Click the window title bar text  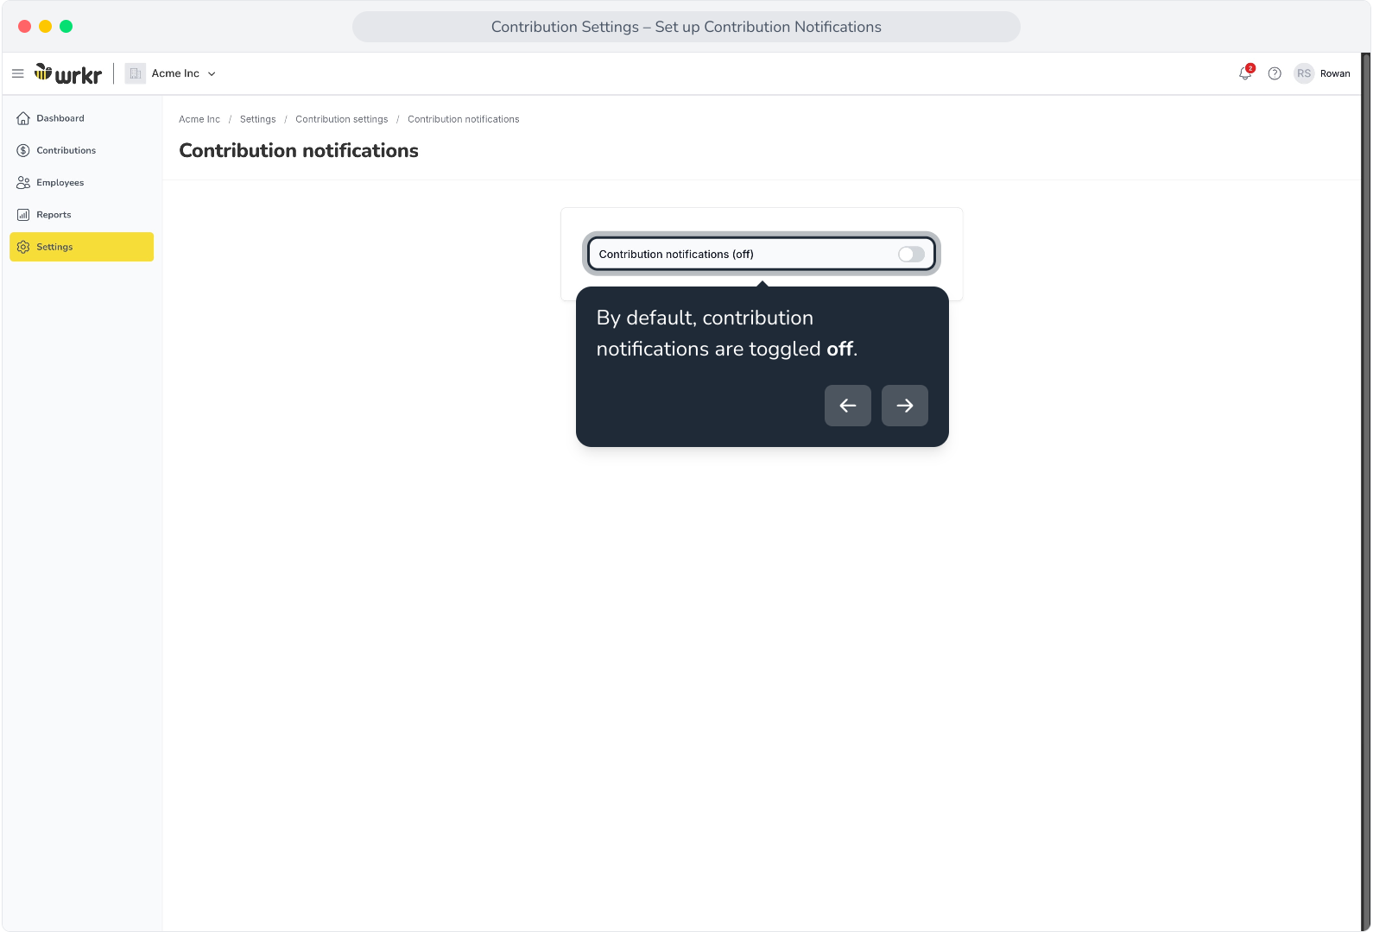(x=686, y=27)
